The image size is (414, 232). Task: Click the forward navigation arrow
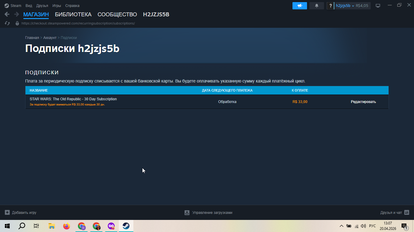(x=17, y=14)
